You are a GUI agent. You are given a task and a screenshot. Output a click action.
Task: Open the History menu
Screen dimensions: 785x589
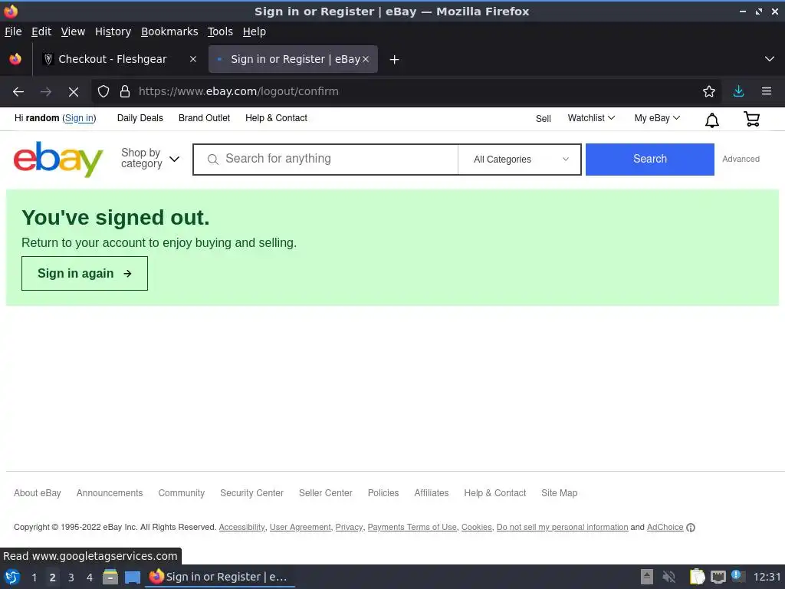click(x=113, y=31)
